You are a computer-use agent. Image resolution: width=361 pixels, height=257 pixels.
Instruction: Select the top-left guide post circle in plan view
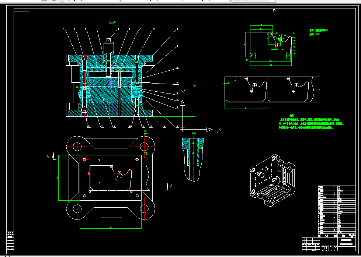pos(77,147)
